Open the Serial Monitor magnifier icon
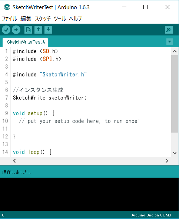This screenshot has width=179, height=219. 169,30
